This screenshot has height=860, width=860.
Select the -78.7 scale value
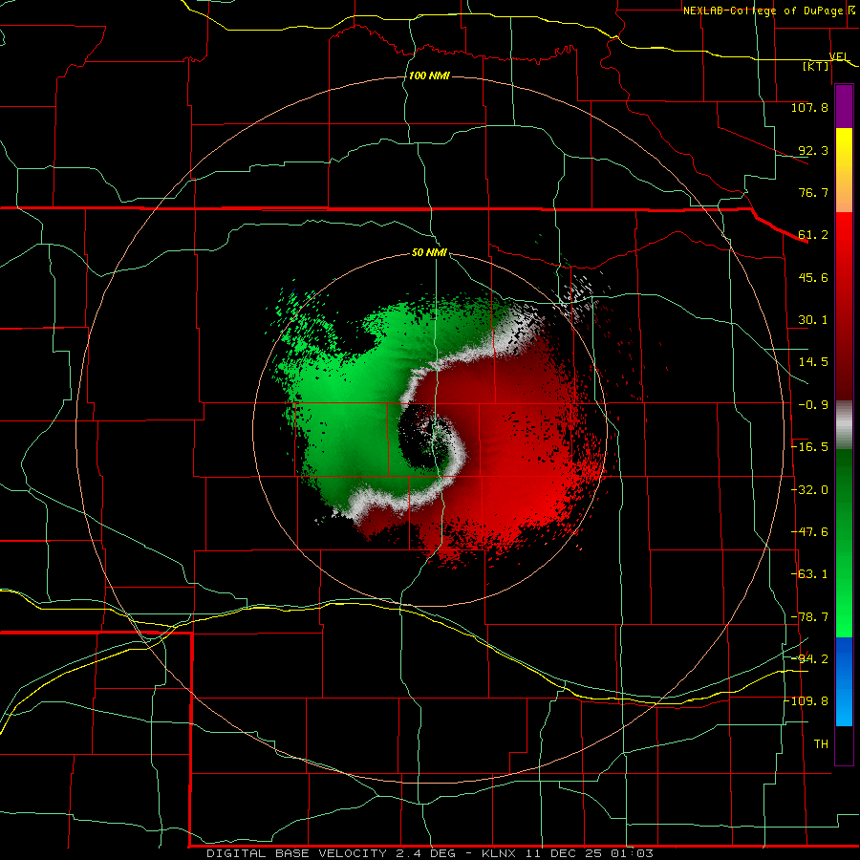tap(809, 617)
